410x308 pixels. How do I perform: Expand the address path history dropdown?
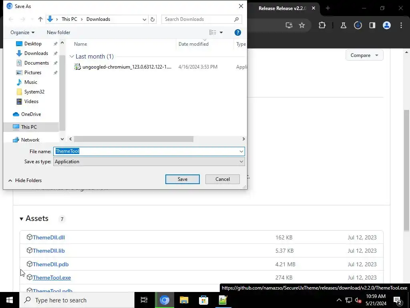[x=144, y=19]
